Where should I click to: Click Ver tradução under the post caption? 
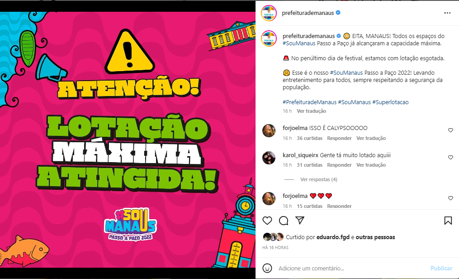(x=311, y=111)
